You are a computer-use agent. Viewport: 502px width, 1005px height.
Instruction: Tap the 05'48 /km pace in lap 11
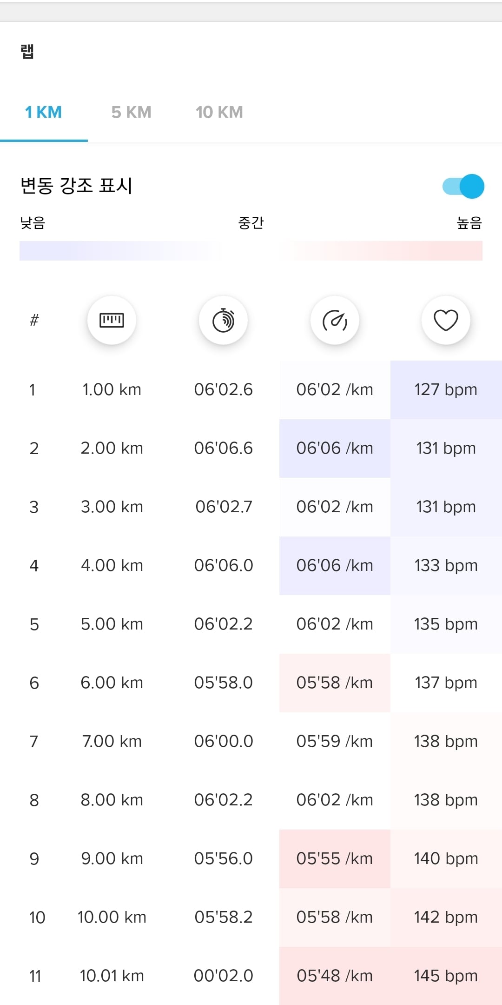pyautogui.click(x=335, y=976)
